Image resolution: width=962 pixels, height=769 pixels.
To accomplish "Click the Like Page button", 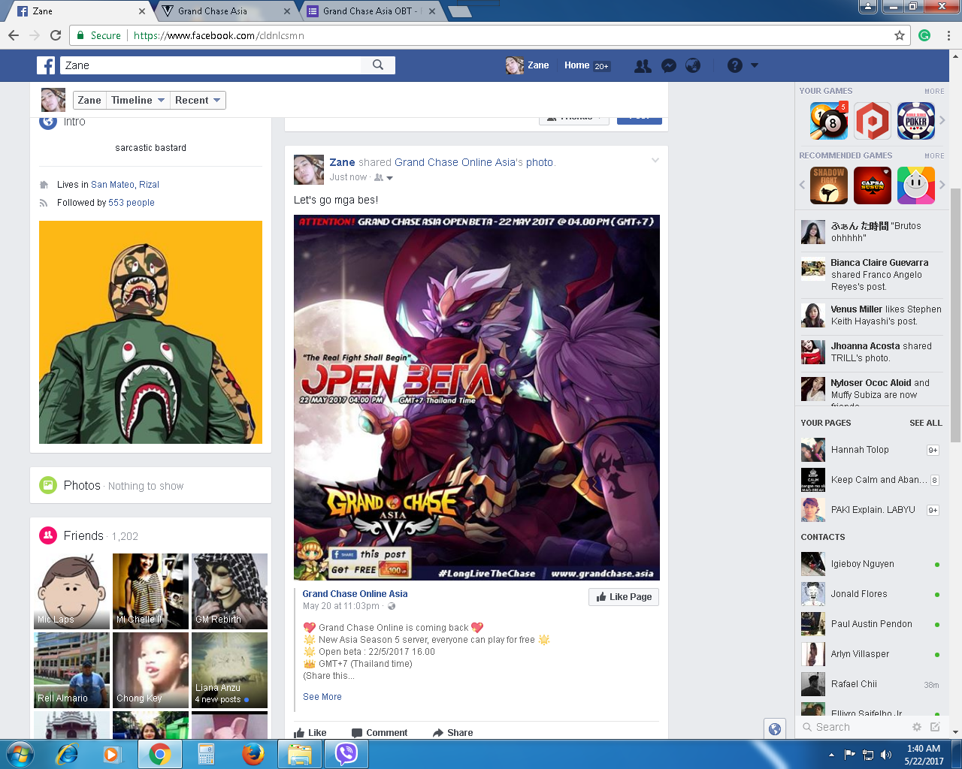I will (x=624, y=597).
